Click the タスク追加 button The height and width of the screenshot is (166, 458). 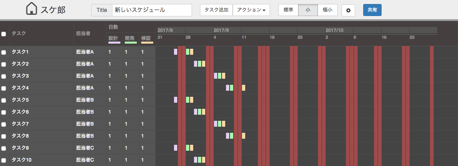[216, 10]
